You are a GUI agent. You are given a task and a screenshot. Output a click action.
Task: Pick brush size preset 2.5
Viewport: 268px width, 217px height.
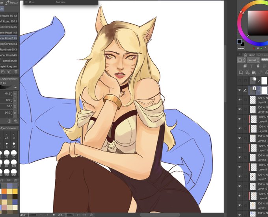click(x=7, y=136)
